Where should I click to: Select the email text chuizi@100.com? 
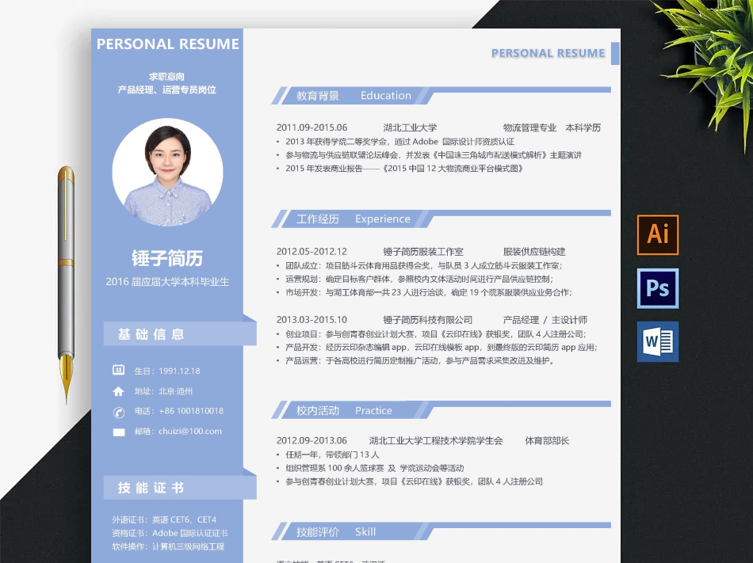pos(190,431)
